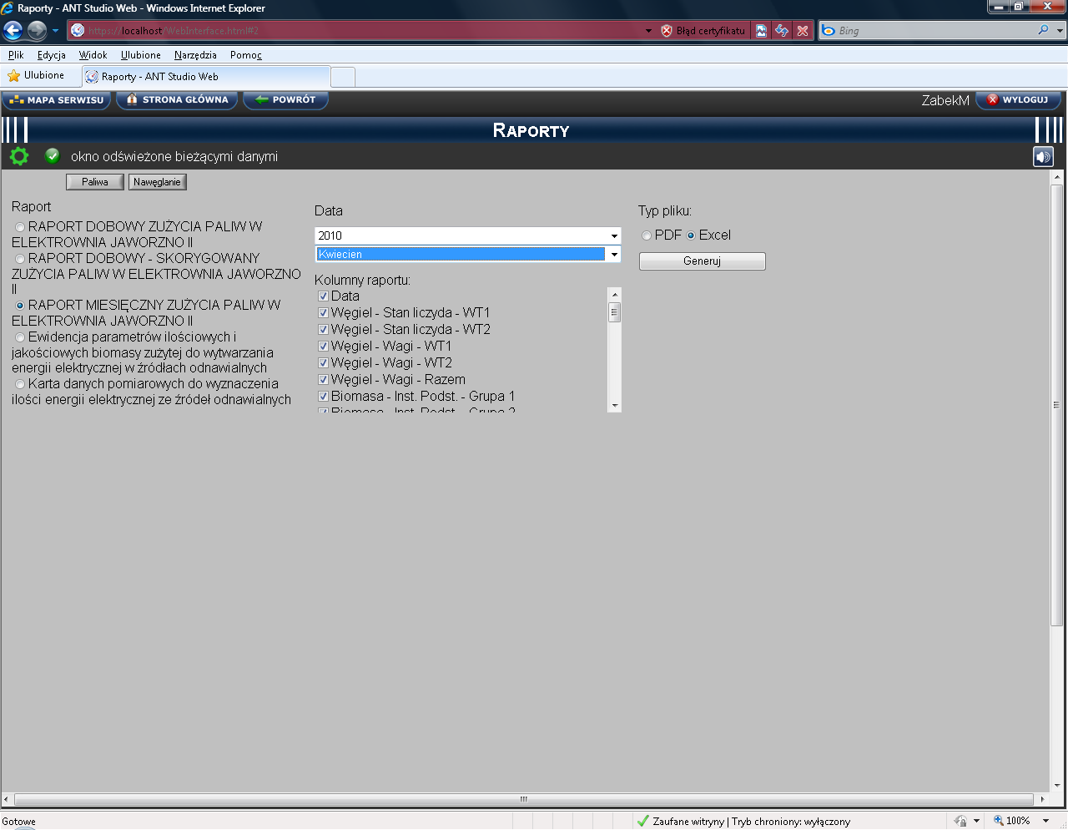This screenshot has height=830, width=1068.
Task: Open the address bar history dropdown
Action: click(x=648, y=31)
